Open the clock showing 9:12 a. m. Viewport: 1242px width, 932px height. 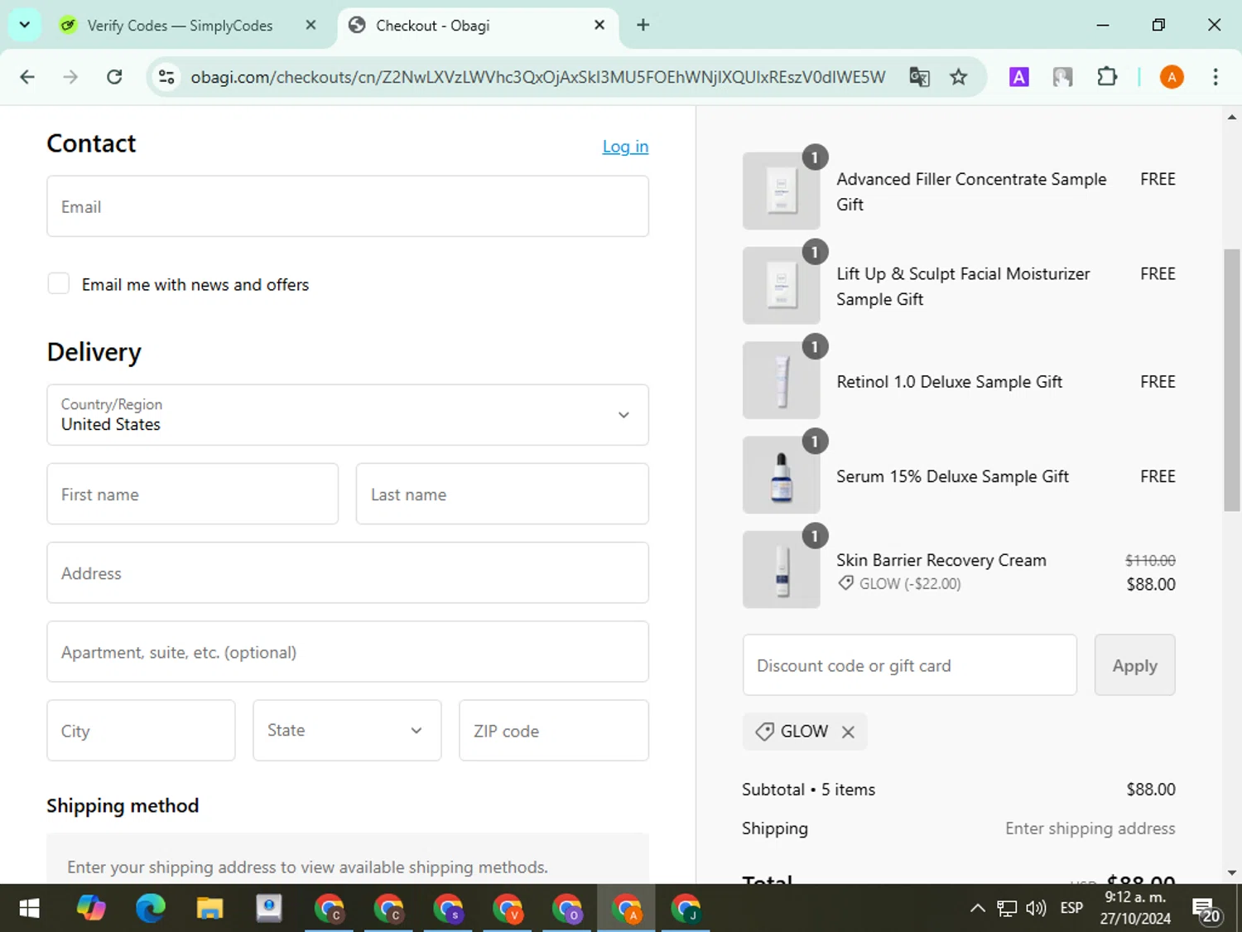pos(1135,908)
